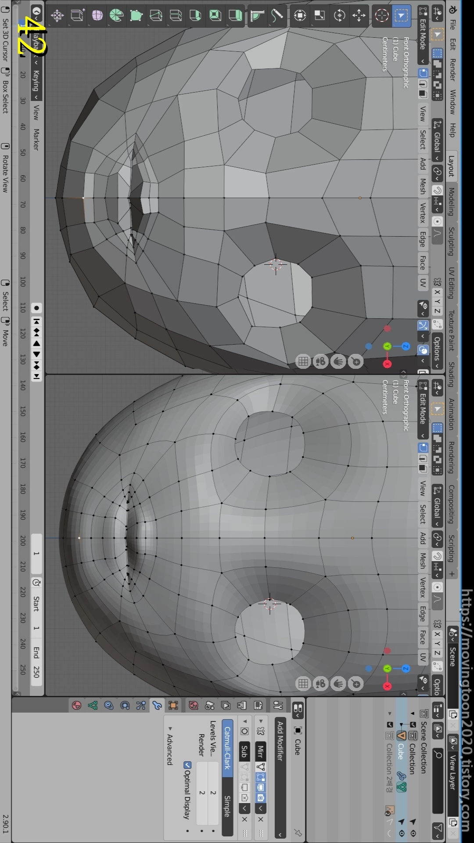Viewport: 474px width, 843px height.
Task: Click pan hand gizmo in upper viewport
Action: (338, 362)
